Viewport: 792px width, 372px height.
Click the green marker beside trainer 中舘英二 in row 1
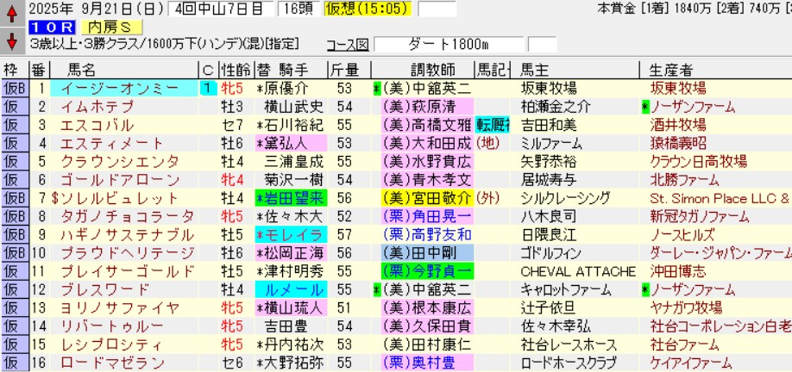(377, 89)
